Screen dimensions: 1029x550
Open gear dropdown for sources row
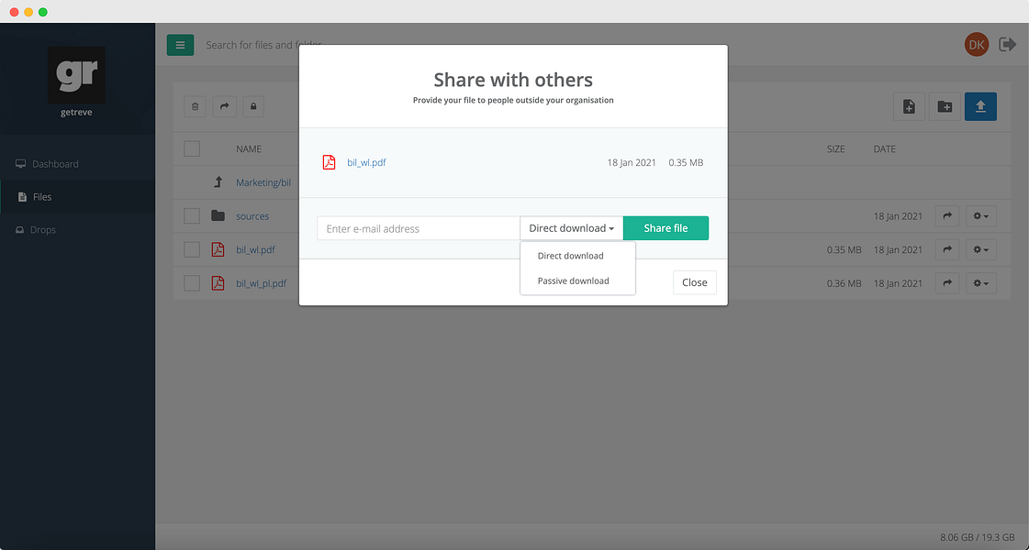coord(981,215)
